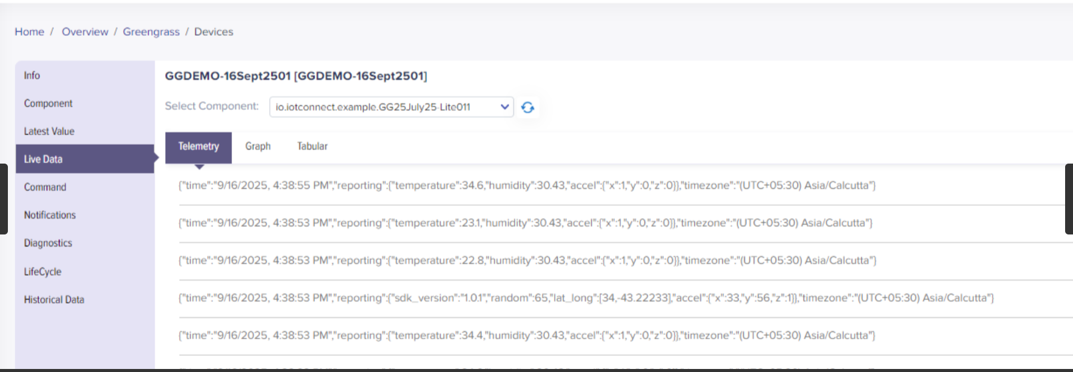Open the Select Component dropdown

point(391,107)
